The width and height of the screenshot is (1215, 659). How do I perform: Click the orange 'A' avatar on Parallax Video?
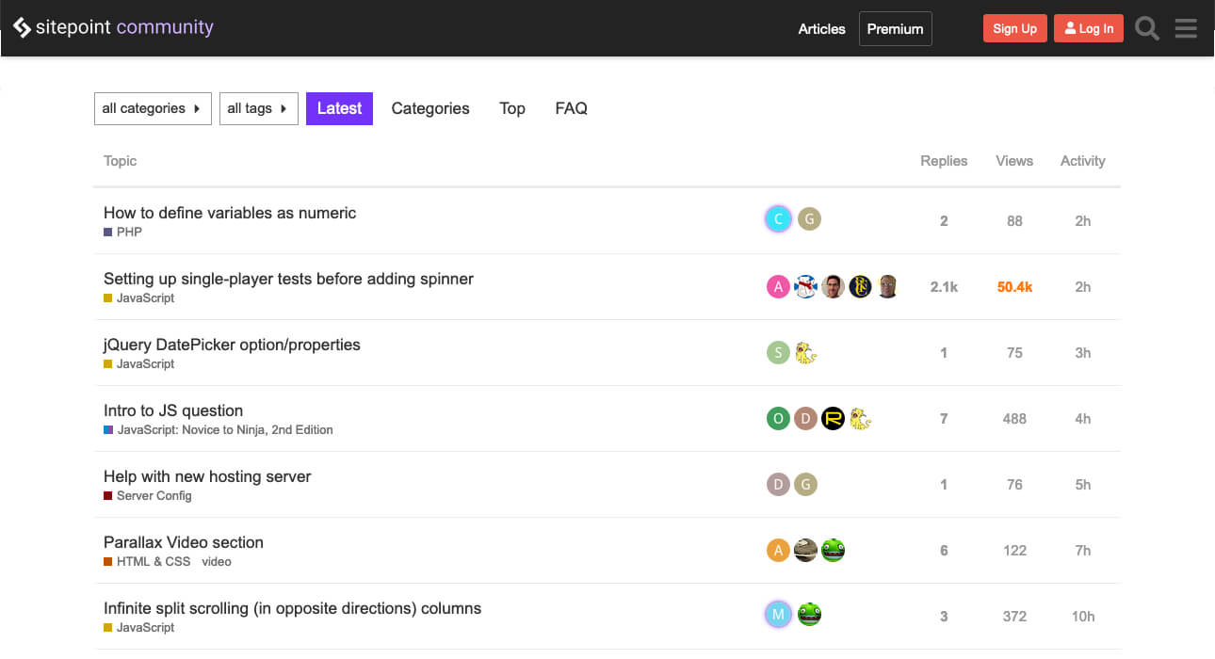tap(778, 550)
